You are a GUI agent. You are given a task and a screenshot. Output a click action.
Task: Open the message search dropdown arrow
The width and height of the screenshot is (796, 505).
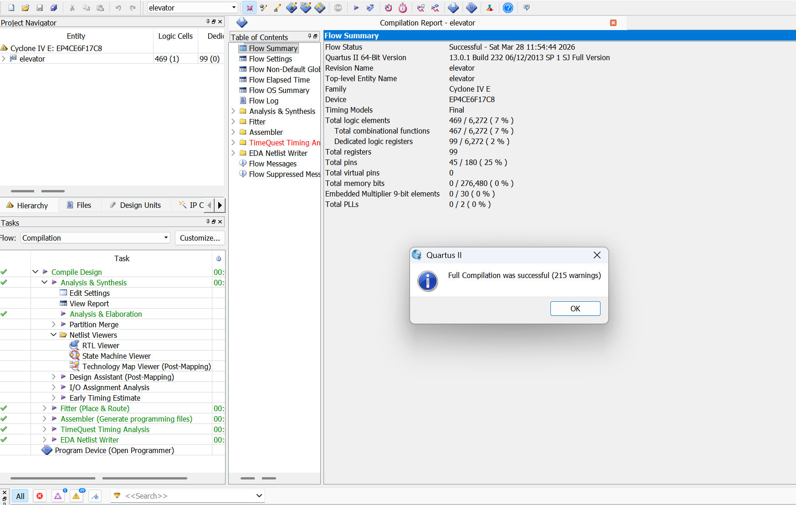coord(259,495)
